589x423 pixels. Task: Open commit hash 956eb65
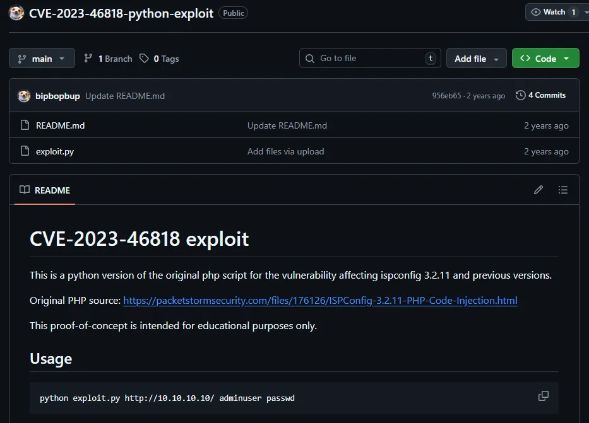pos(446,96)
